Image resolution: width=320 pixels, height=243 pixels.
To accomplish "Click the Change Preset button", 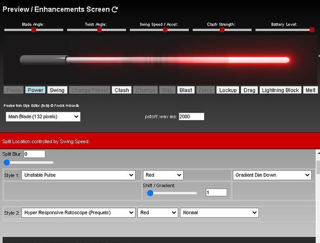I will [x=90, y=90].
